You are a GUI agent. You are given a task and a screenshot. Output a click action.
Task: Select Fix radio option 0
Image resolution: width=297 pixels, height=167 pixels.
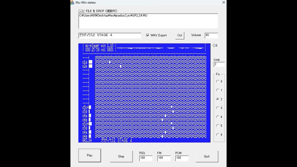(217, 81)
